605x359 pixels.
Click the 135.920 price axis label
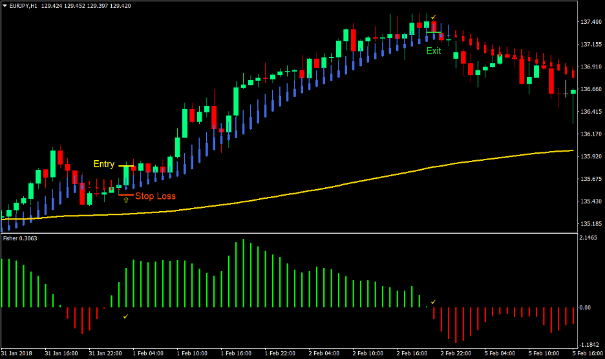click(x=591, y=156)
